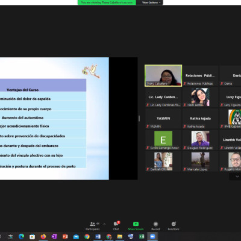This screenshot has width=241, height=241.
Task: Start recording with the Record button
Action: (x=155, y=226)
